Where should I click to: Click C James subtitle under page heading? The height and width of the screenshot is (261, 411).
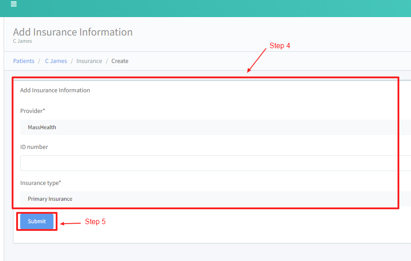(22, 41)
